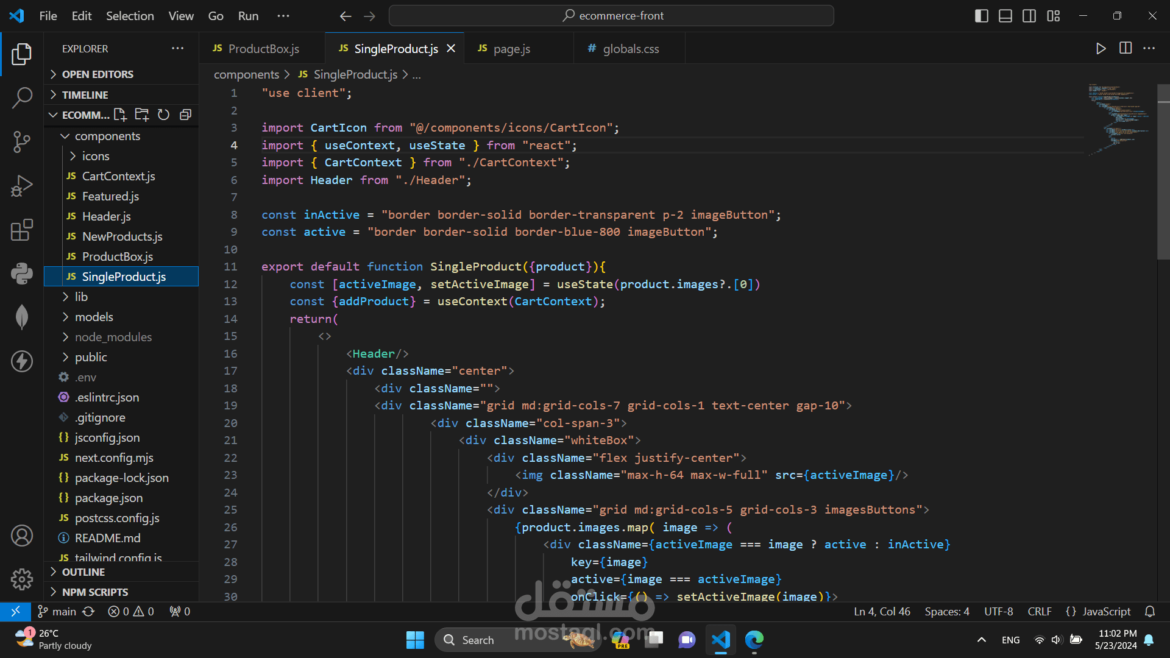
Task: Toggle the bottom panel layout button
Action: pyautogui.click(x=1005, y=16)
